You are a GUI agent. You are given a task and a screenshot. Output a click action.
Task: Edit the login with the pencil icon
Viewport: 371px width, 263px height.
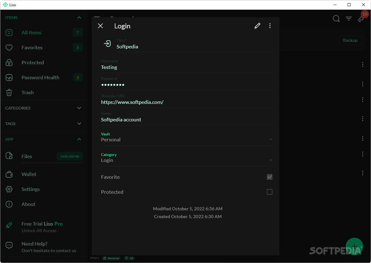pyautogui.click(x=257, y=26)
